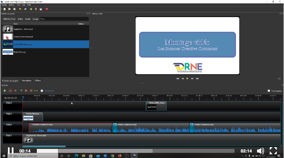Open the Titre menu
The height and width of the screenshot is (158, 284).
click(x=19, y=5)
